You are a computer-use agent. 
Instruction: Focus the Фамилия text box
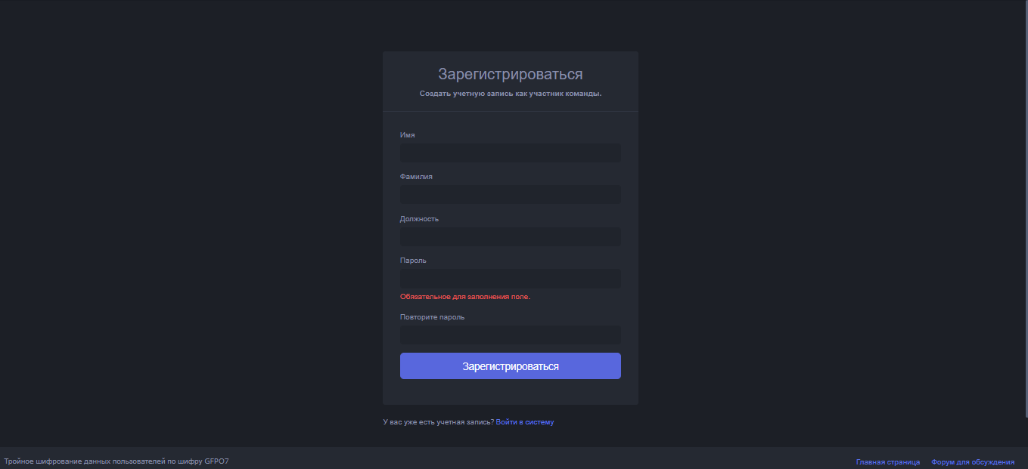510,195
